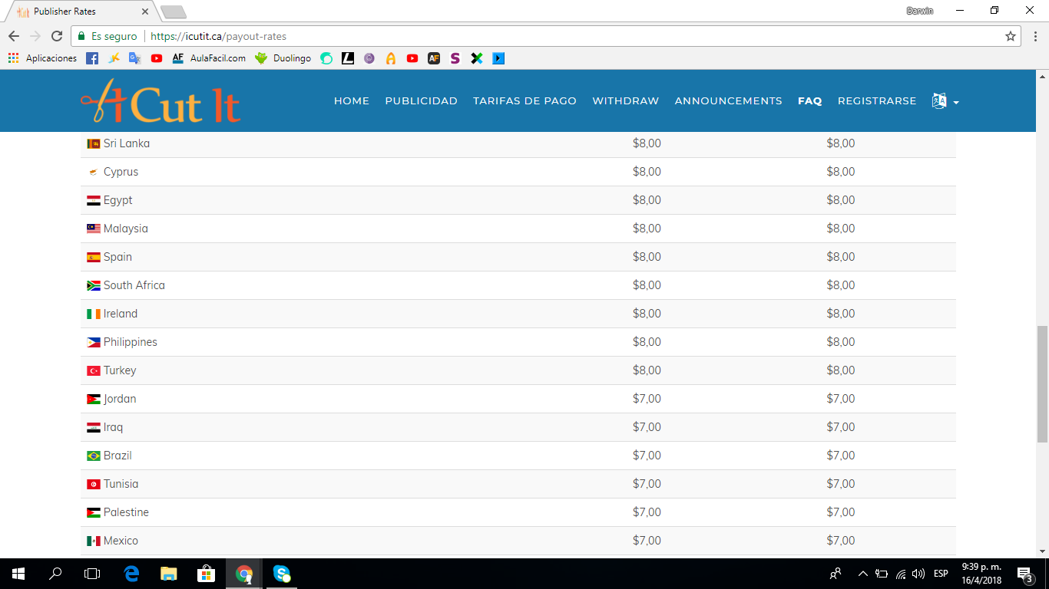Open the TARIFAS DE PAGO page
This screenshot has width=1049, height=589.
pyautogui.click(x=524, y=100)
